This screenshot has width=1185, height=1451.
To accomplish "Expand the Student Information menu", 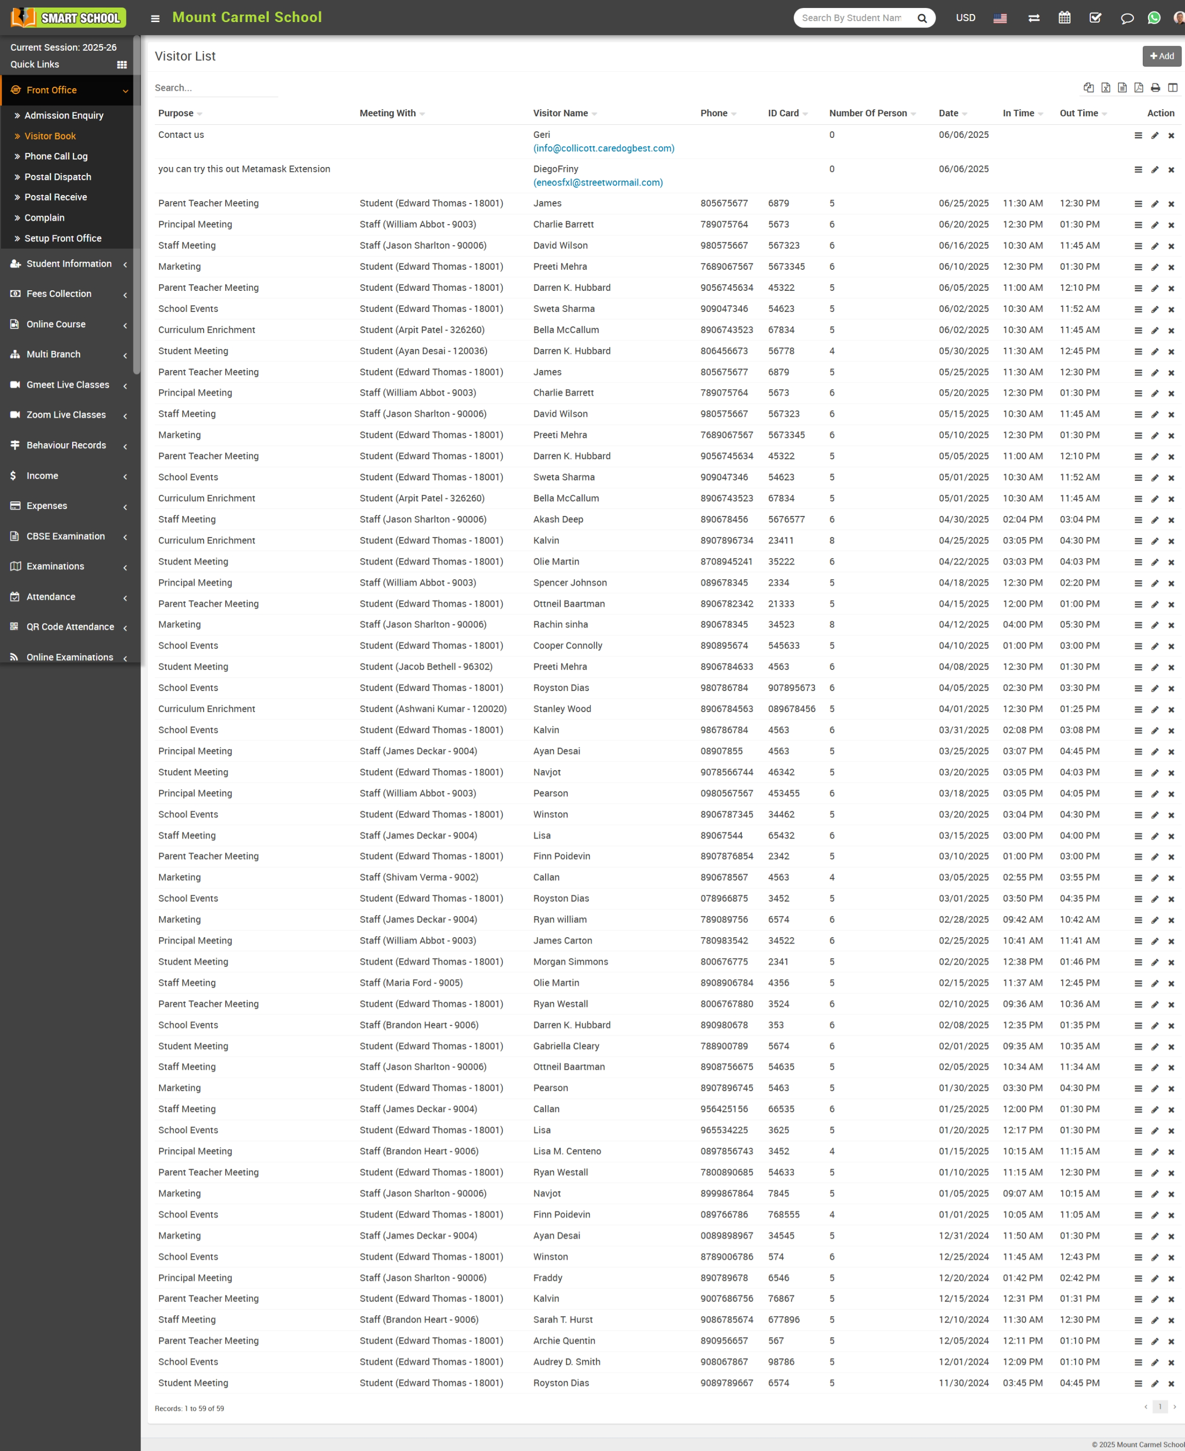I will coord(68,263).
